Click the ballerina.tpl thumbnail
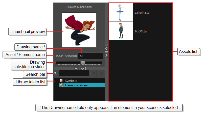Viewport: 204px width, 115px height. pyautogui.click(x=121, y=12)
